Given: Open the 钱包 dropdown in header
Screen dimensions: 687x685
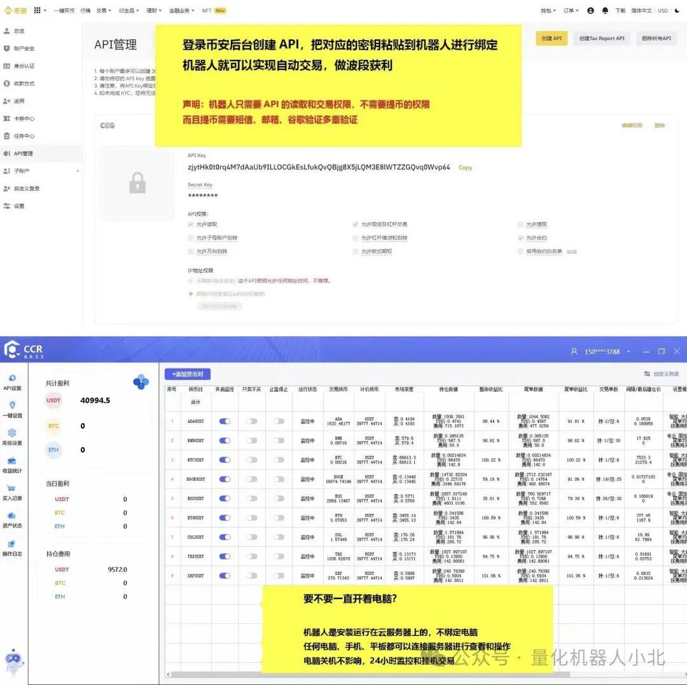Looking at the screenshot, I should point(548,11).
